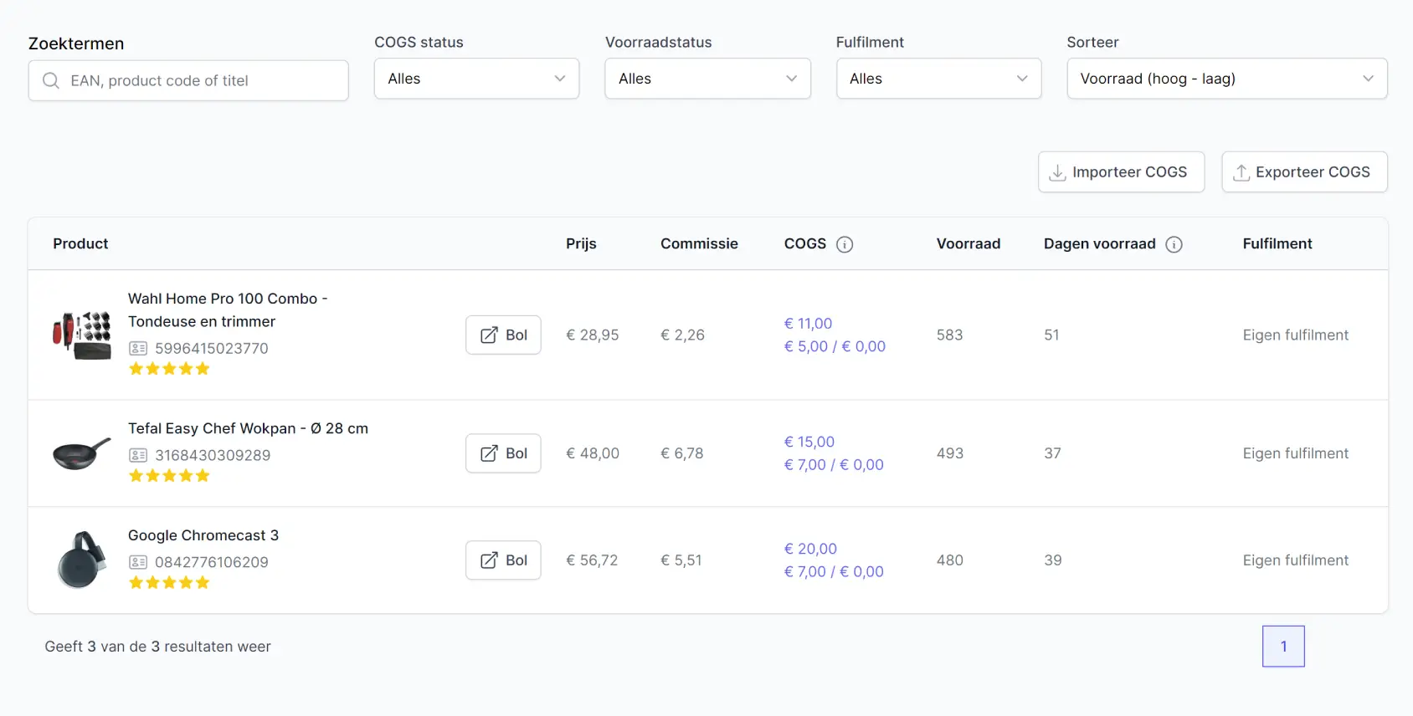
Task: Edit COGS € 11,00 for Wahl Home Pro
Action: pos(808,324)
